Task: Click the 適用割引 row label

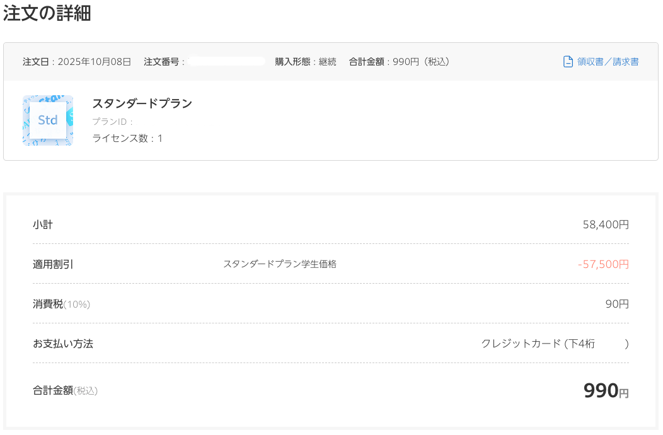Action: point(53,264)
